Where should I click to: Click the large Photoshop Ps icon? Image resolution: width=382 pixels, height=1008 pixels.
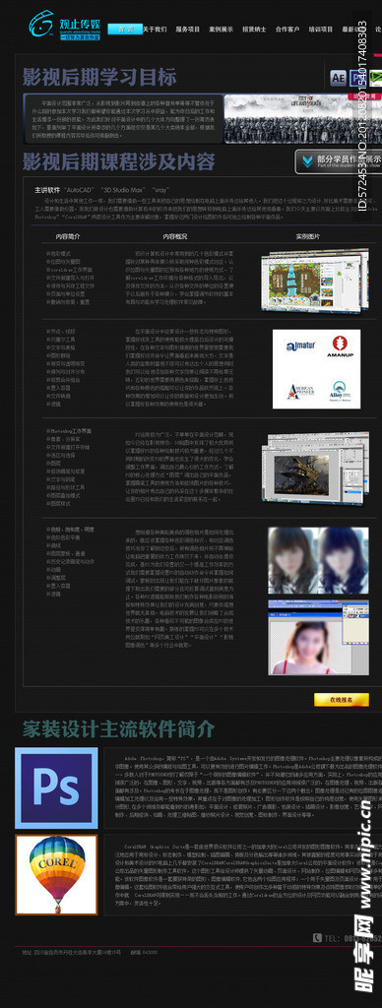pos(56,787)
